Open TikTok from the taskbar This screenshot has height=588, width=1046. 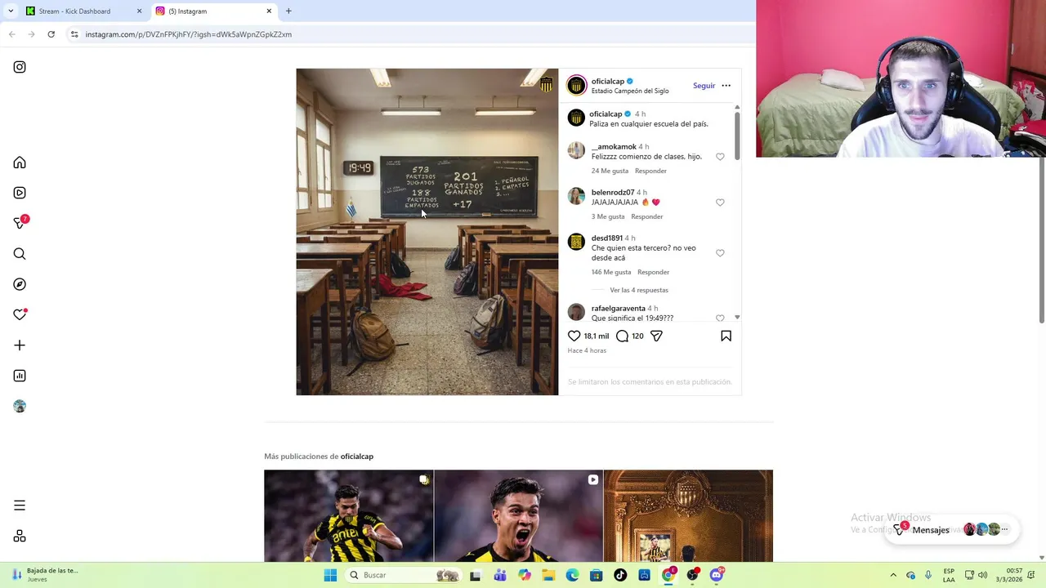pos(620,575)
